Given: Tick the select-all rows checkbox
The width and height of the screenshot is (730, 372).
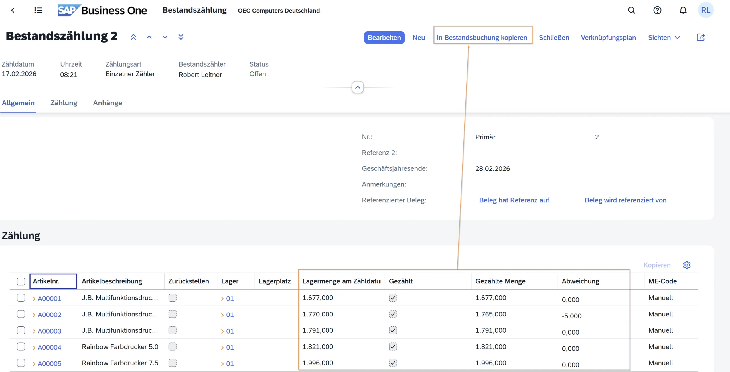Looking at the screenshot, I should click(x=21, y=281).
